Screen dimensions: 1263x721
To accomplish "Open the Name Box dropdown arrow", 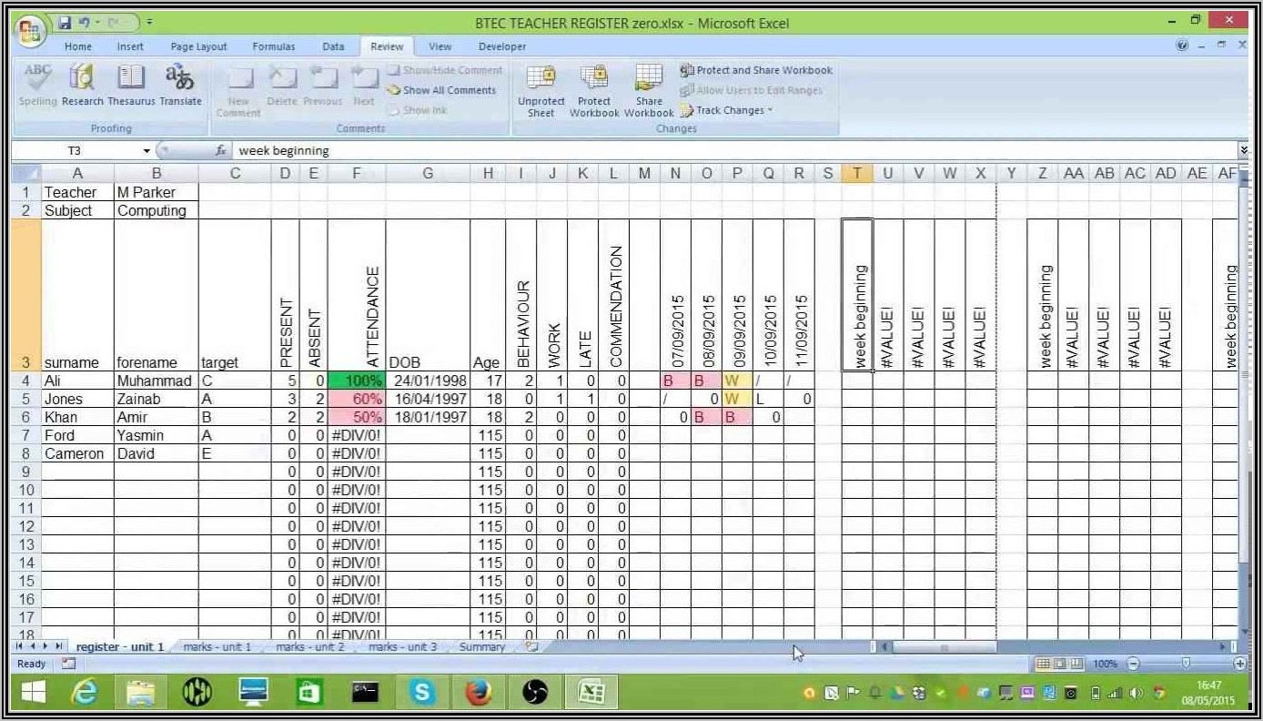I will pyautogui.click(x=147, y=151).
